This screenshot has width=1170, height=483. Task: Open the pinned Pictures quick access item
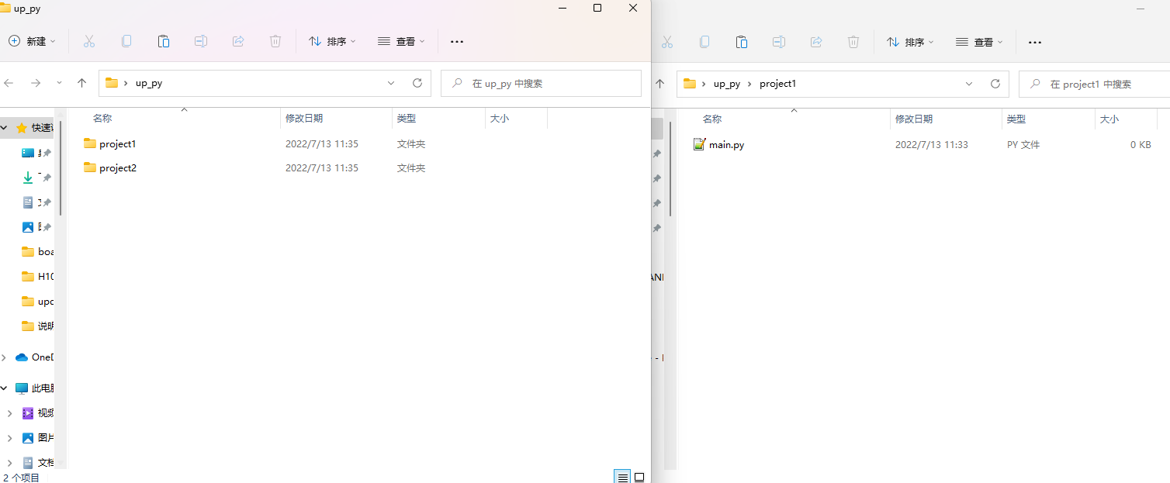(36, 227)
